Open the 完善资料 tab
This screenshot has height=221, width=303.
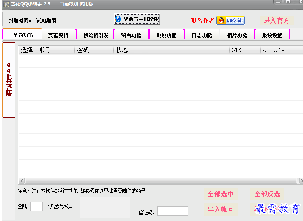click(x=59, y=35)
